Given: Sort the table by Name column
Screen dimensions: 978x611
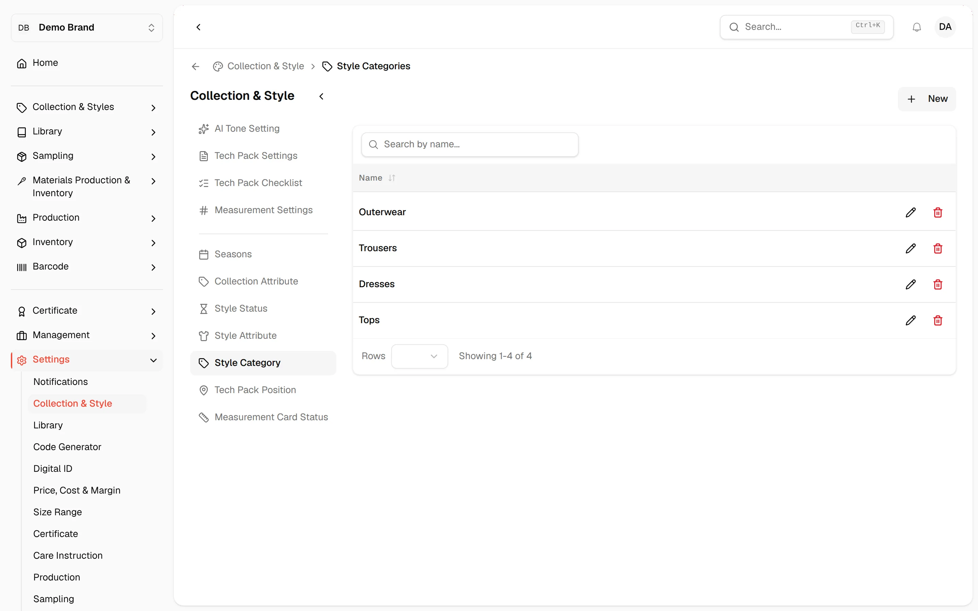Looking at the screenshot, I should [377, 178].
